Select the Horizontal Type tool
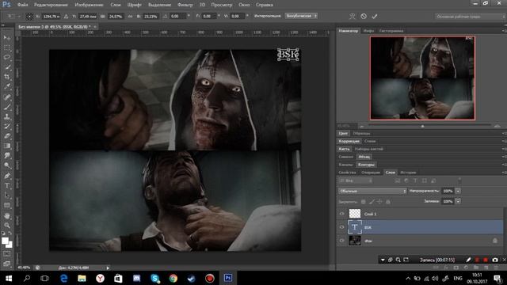507x285 pixels. (7, 185)
